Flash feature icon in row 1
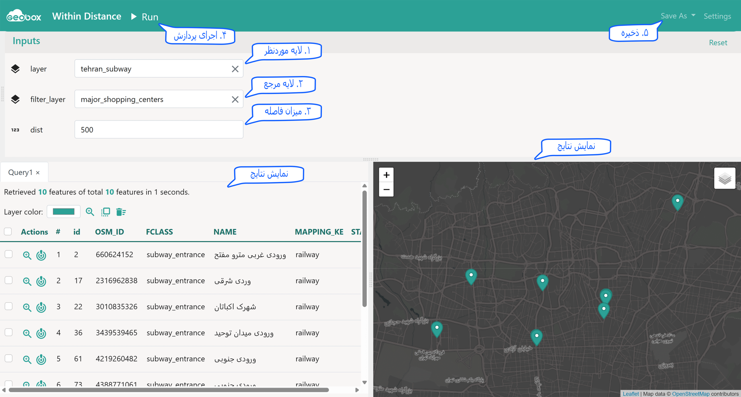The image size is (741, 397). point(41,255)
